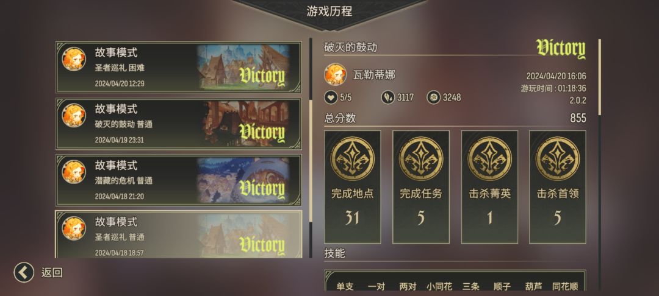The image size is (659, 296).
Task: Open the 潜藏的危机 普通 record
Action: (179, 180)
